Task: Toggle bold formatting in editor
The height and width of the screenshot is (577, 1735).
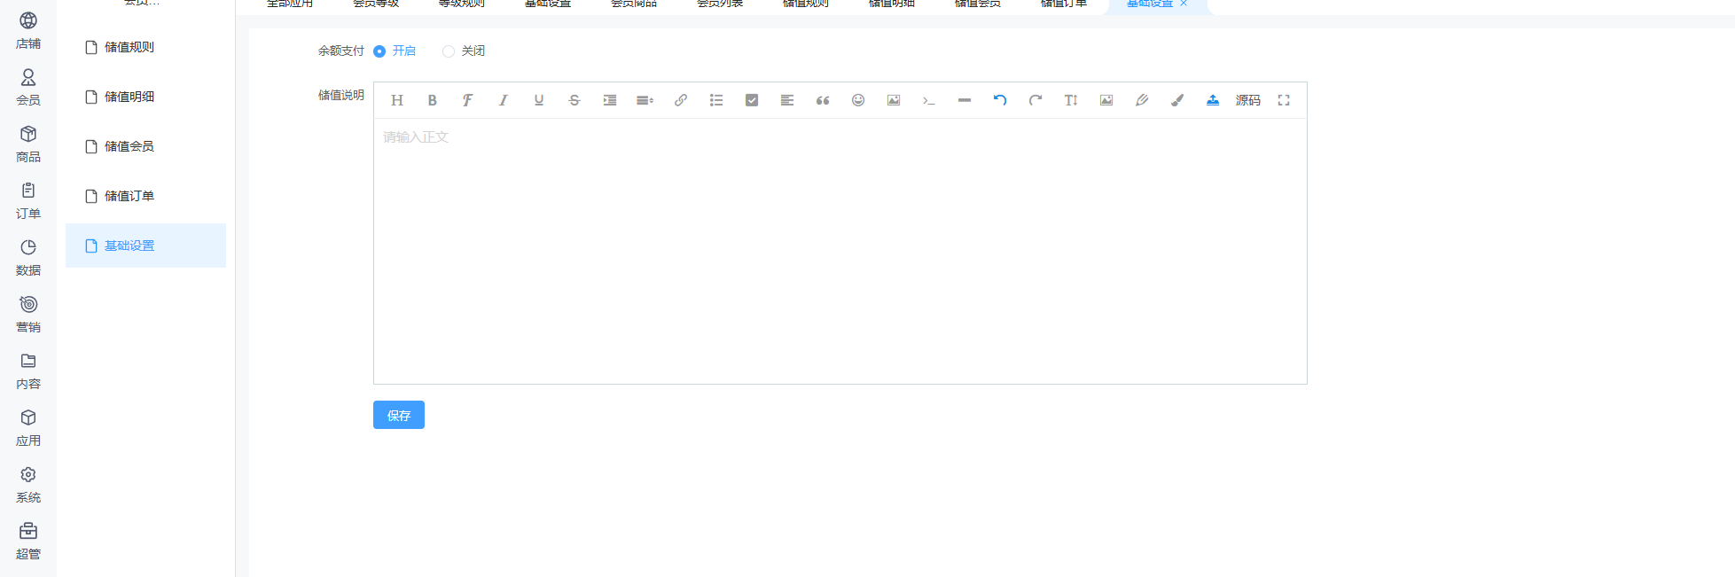Action: tap(433, 100)
